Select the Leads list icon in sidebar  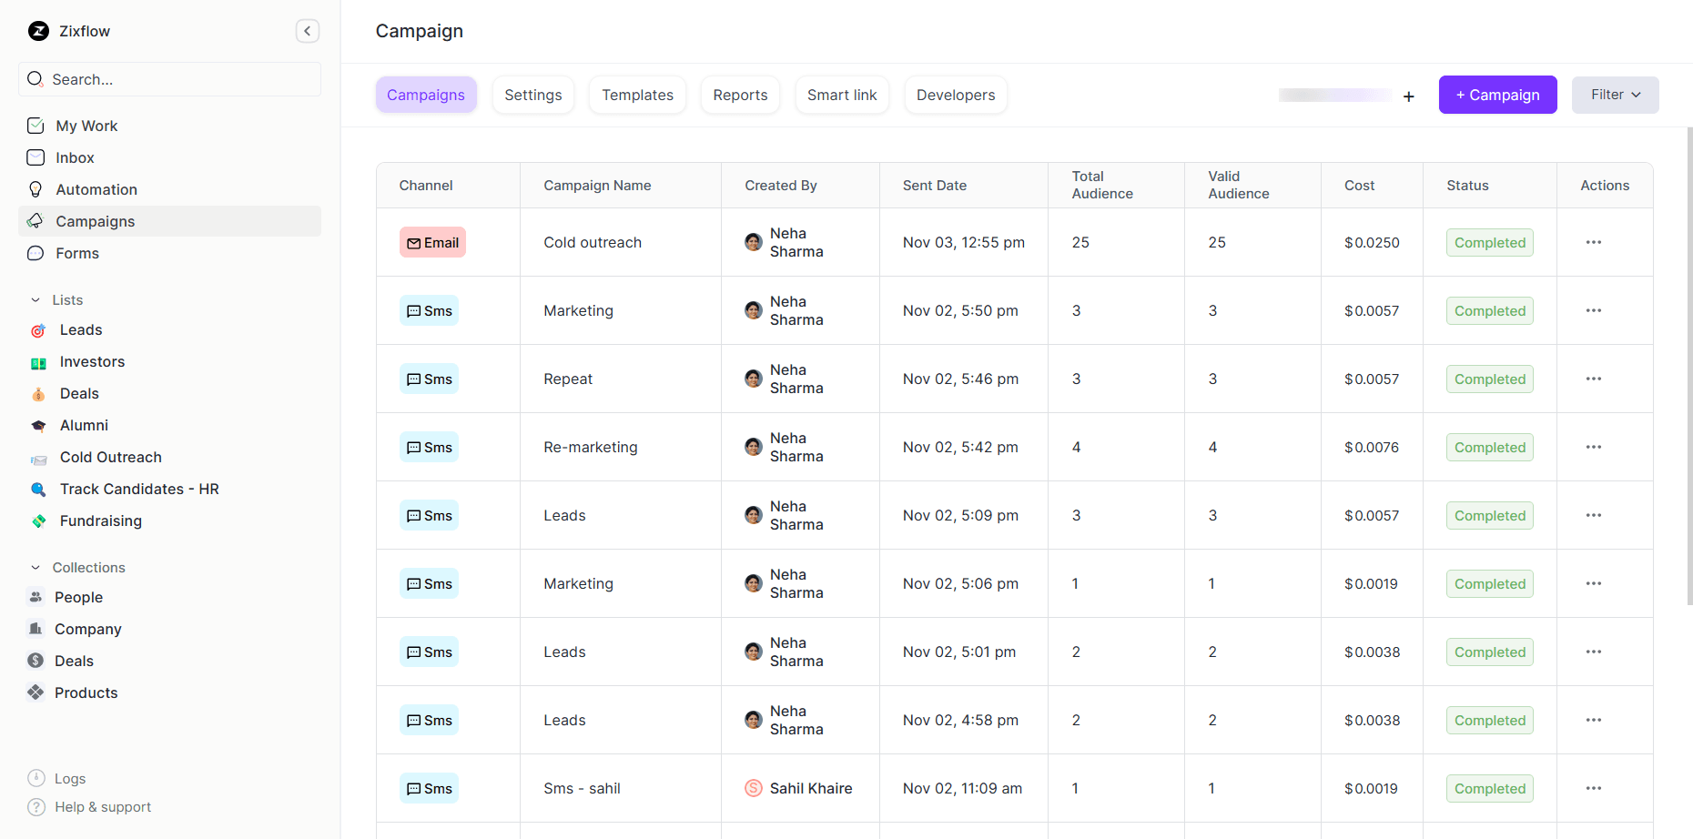pos(37,330)
